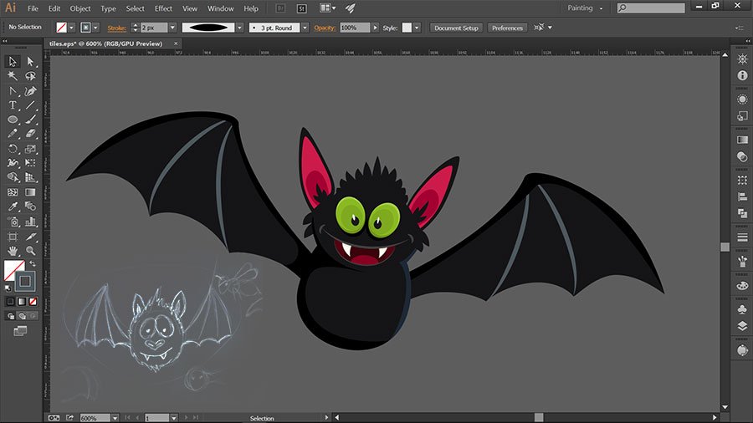Select the Column Graph tool

(x=30, y=222)
